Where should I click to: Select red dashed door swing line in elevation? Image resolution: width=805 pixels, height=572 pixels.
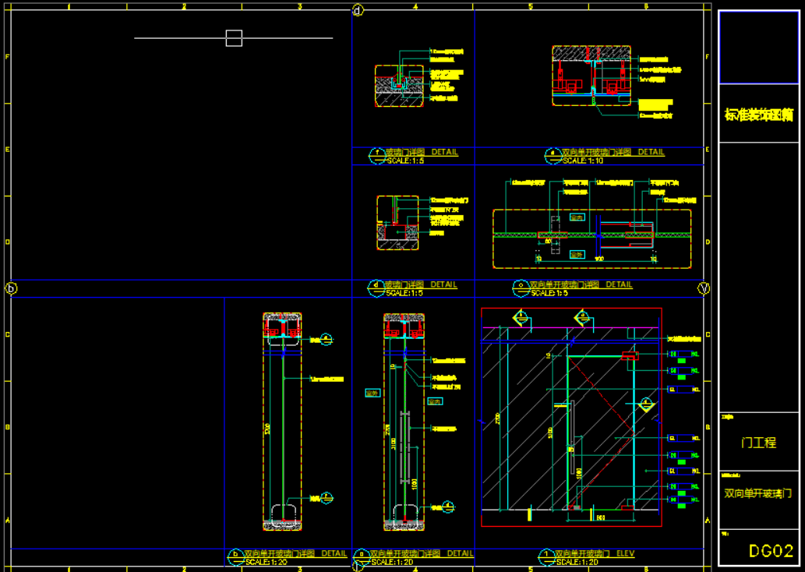click(602, 433)
